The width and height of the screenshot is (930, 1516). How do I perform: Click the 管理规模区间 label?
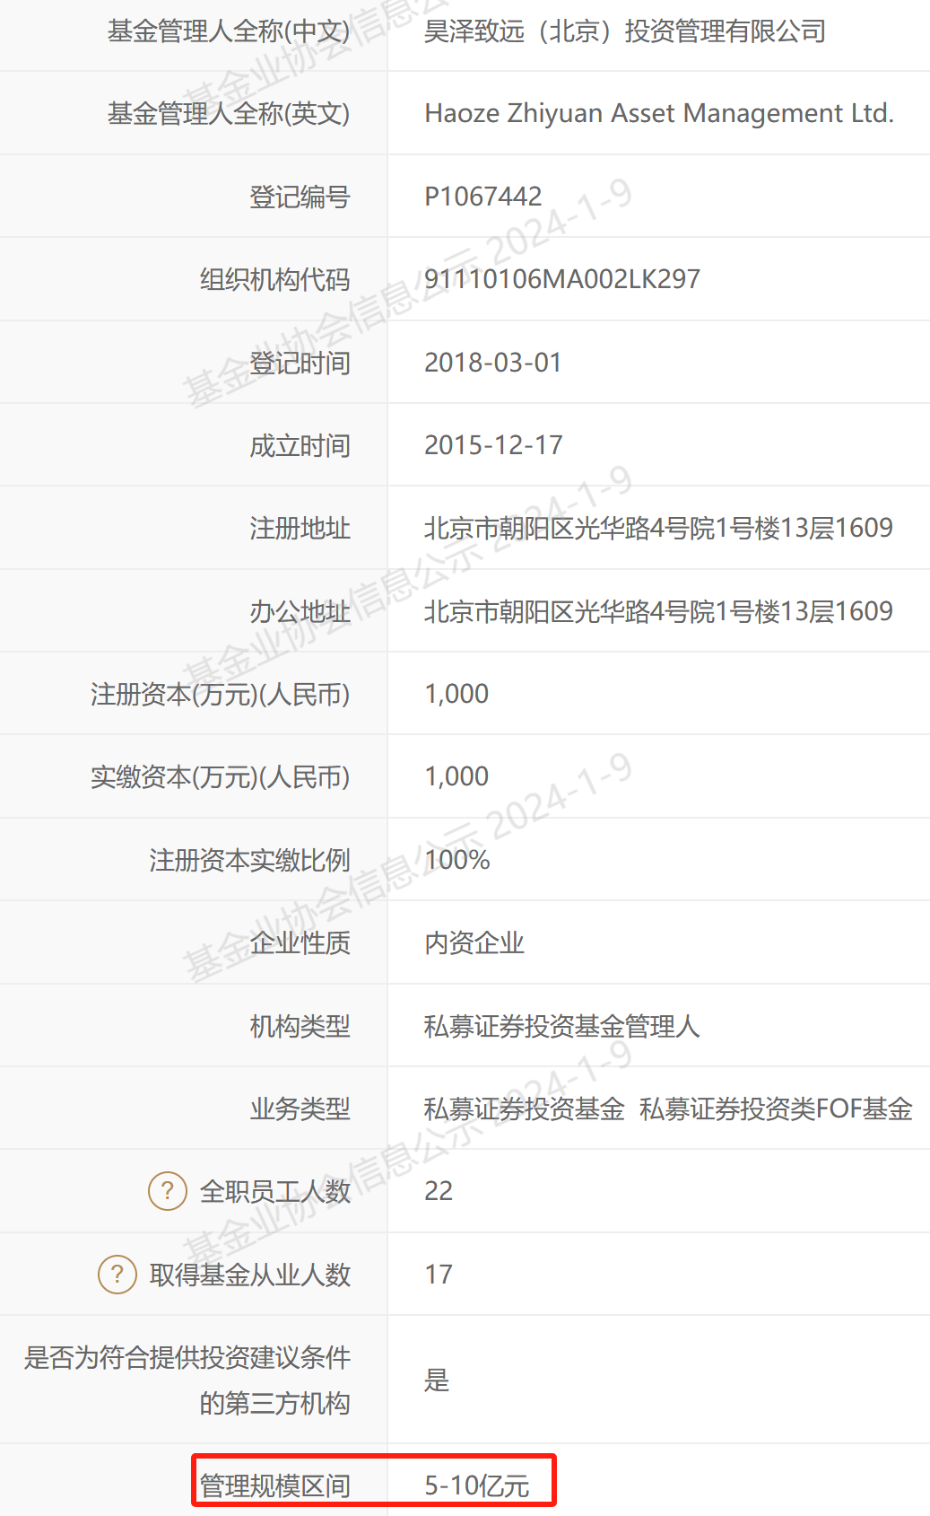coord(274,1486)
